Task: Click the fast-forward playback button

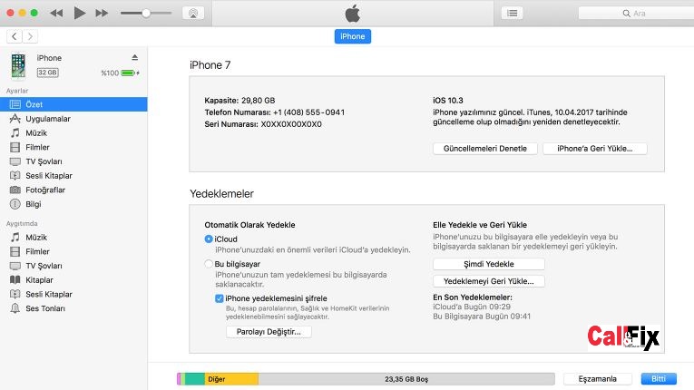Action: 102,14
